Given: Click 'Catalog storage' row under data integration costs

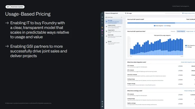Looking at the screenshot, I should [161, 80].
